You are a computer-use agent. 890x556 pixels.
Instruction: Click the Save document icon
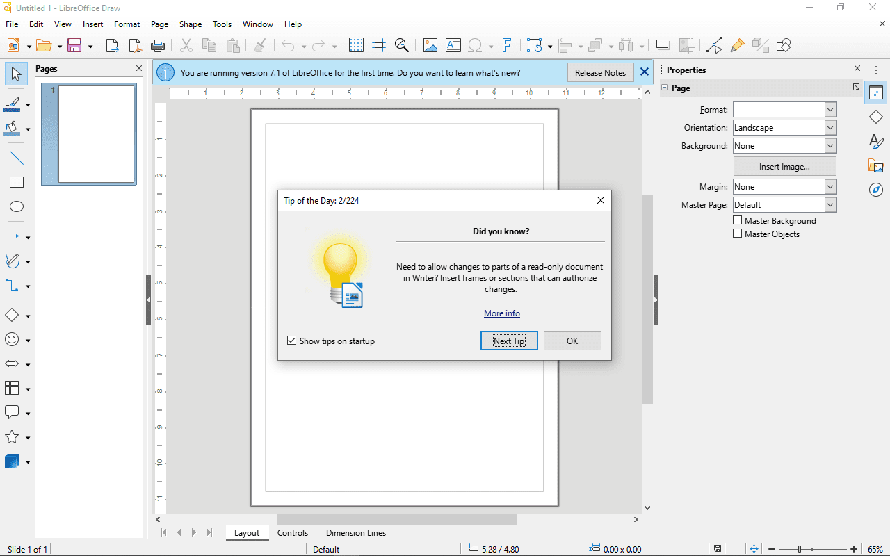click(x=74, y=46)
